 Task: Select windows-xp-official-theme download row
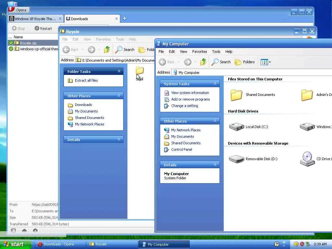(33, 49)
